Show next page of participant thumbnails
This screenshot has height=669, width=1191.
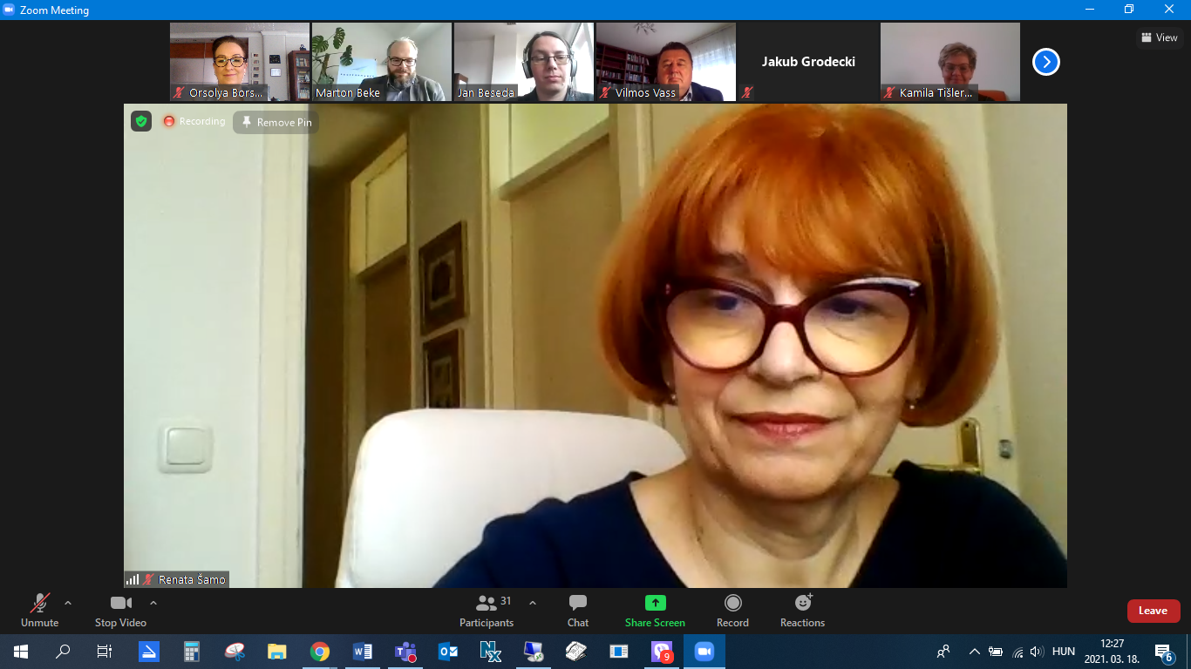[1045, 62]
